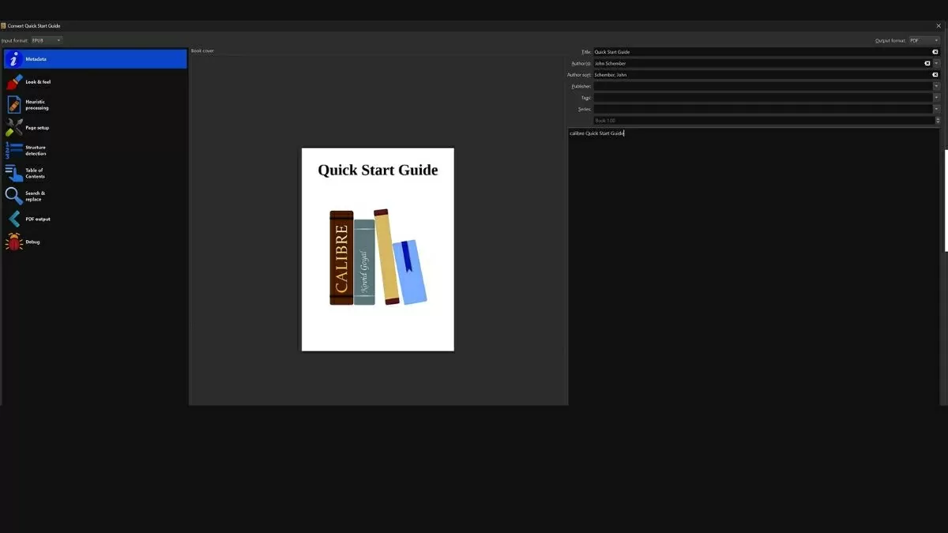Click the Quick Start Guide cover preview
Screen dimensions: 948x533
pos(377,249)
